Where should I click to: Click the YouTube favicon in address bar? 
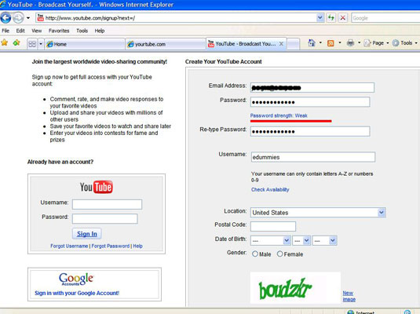(x=41, y=18)
